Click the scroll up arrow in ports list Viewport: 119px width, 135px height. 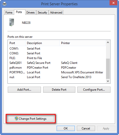[108, 42]
